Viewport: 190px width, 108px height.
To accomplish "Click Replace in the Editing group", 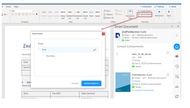I will pyautogui.click(x=108, y=14).
